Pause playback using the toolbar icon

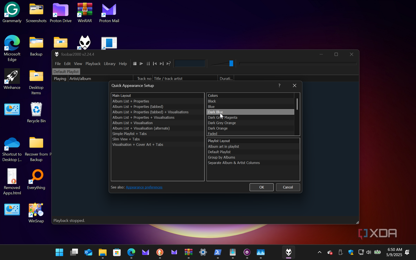148,64
